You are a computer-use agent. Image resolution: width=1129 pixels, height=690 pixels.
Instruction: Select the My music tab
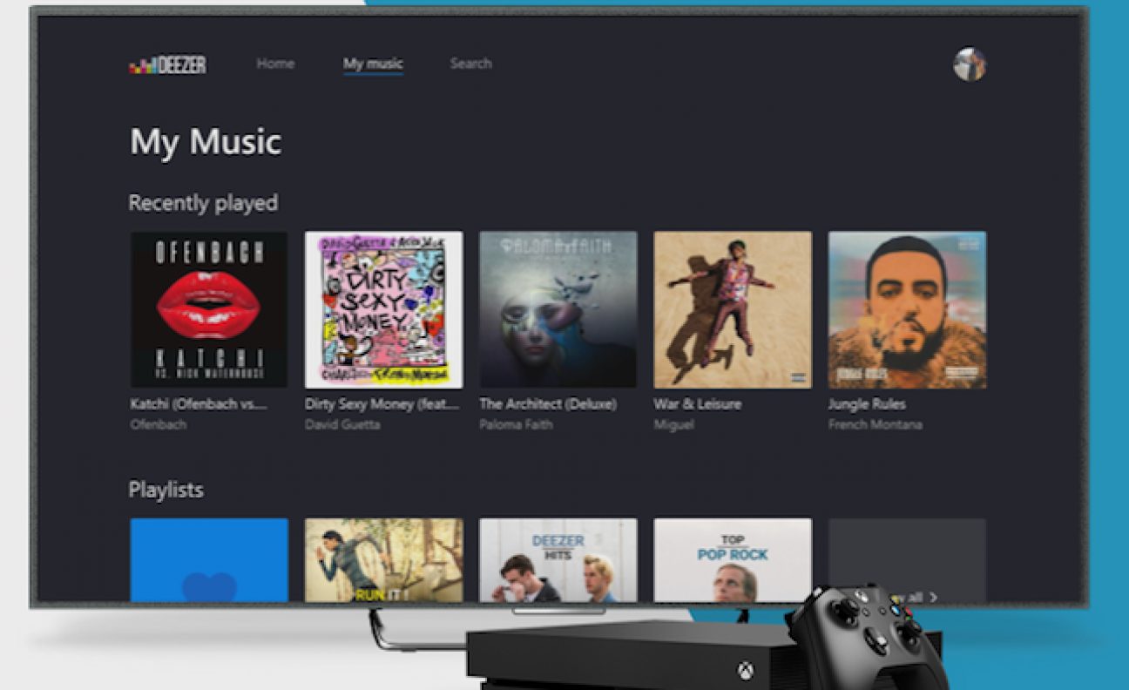[373, 64]
